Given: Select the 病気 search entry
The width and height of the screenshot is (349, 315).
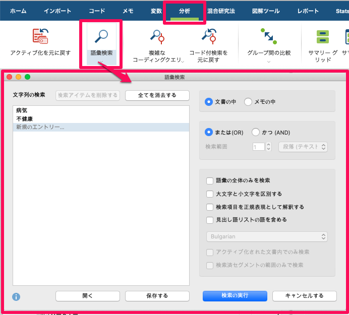Looking at the screenshot, I should (x=101, y=110).
